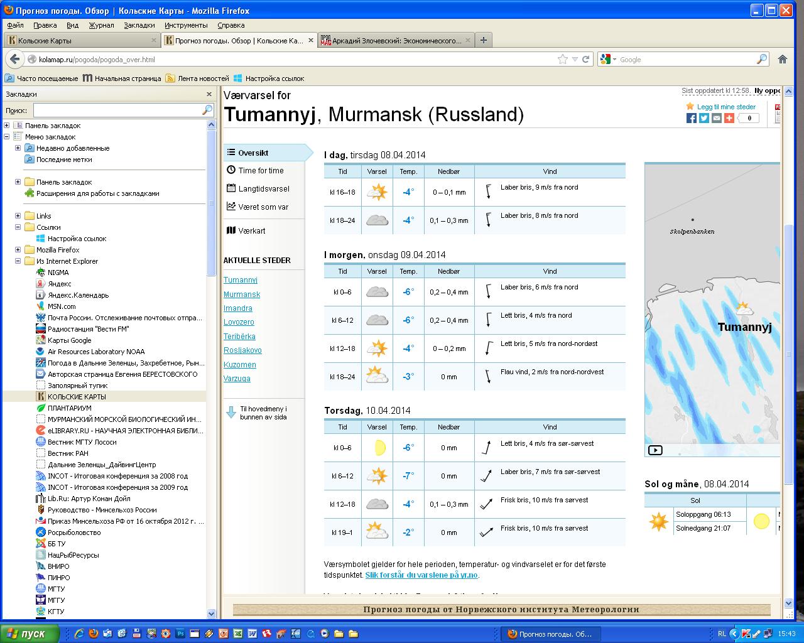Share forecast via Facebook icon
This screenshot has width=804, height=643.
(x=692, y=118)
